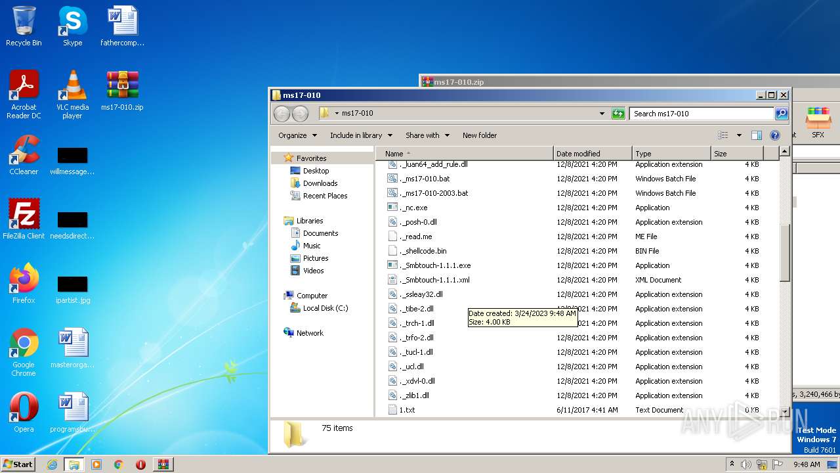Image resolution: width=840 pixels, height=473 pixels.
Task: Select the needsdirect desktop file
Action: 72,225
